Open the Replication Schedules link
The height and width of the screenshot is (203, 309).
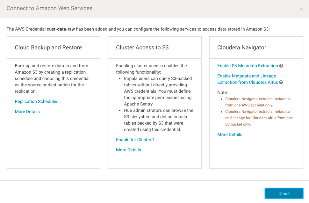37,101
